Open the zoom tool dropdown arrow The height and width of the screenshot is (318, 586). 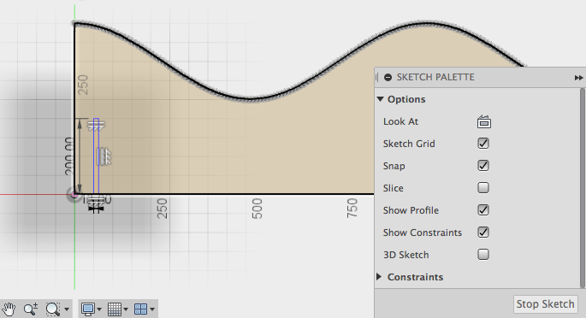click(67, 309)
